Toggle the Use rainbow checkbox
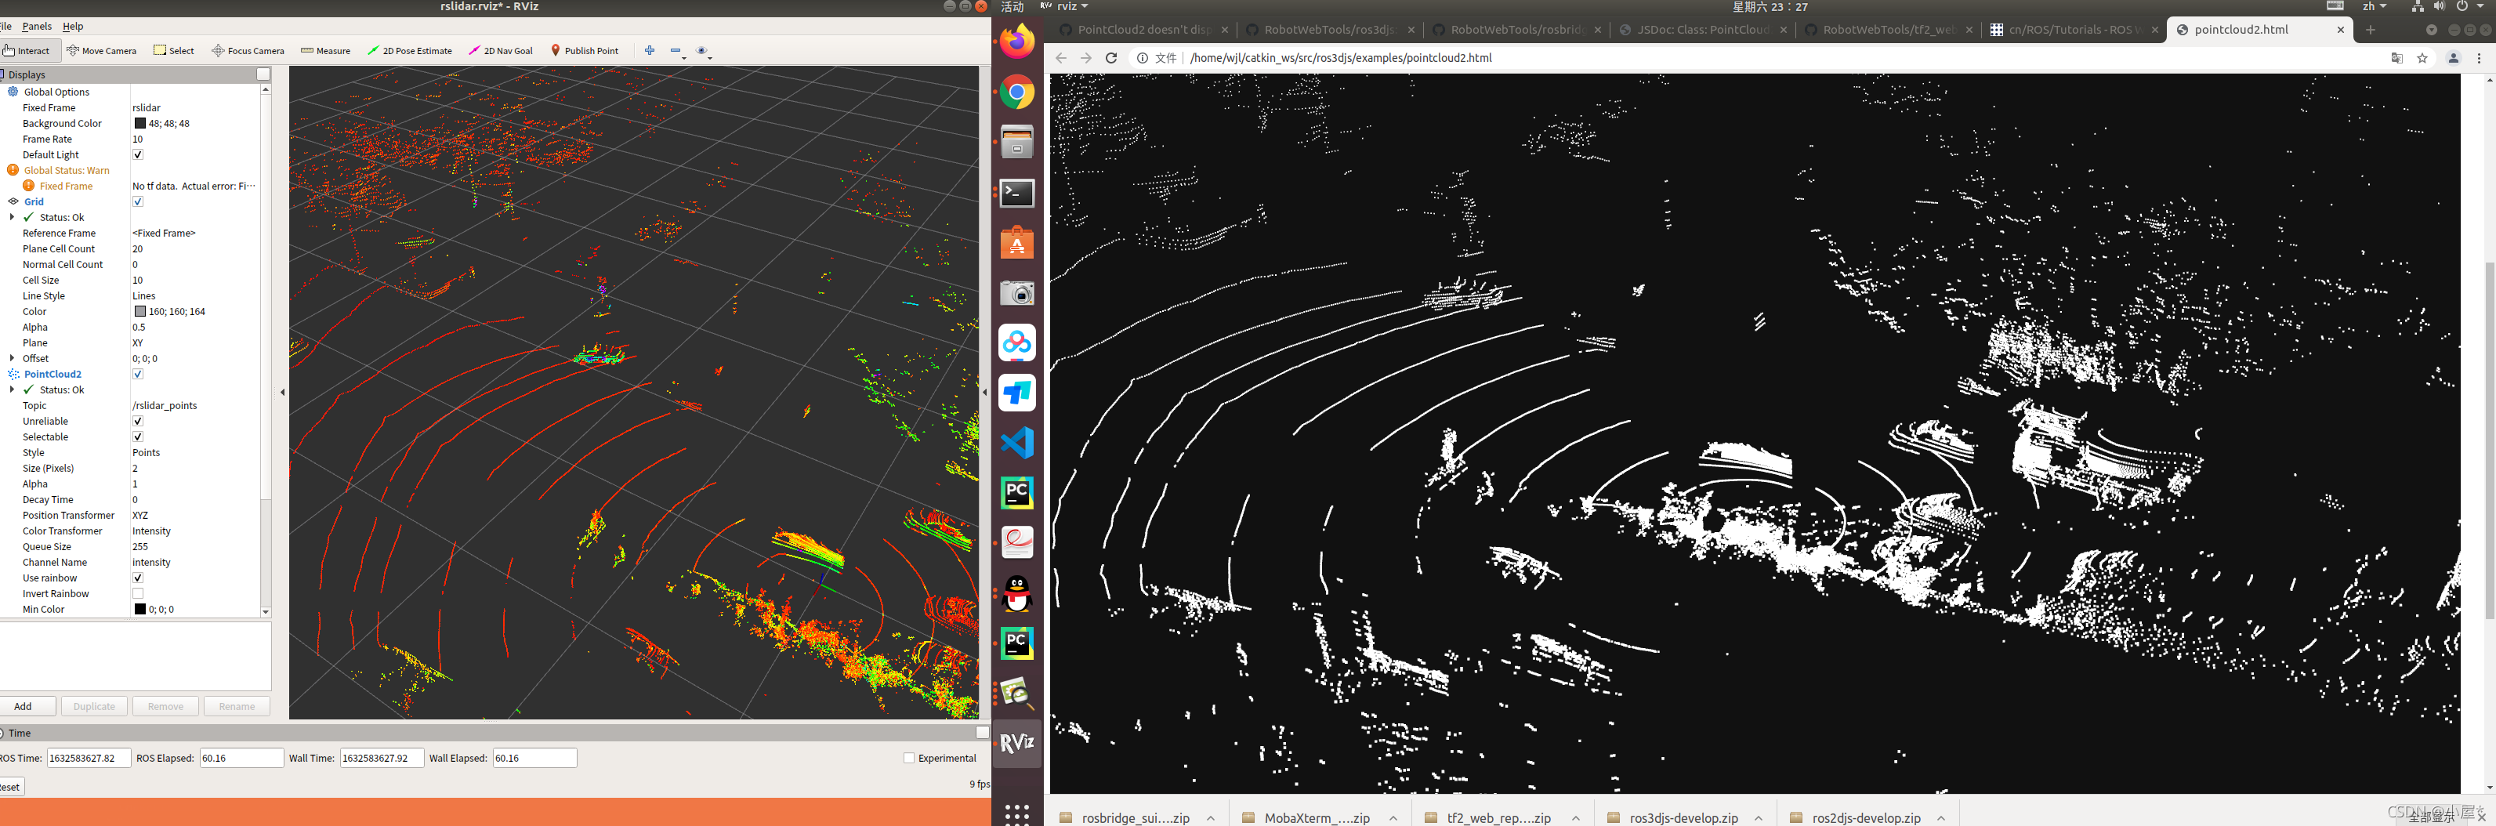Viewport: 2496px width, 826px height. [x=138, y=578]
